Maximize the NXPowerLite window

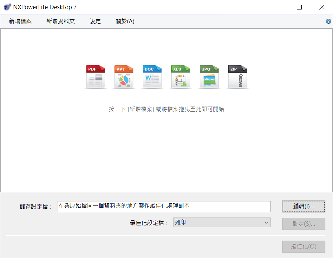coord(299,7)
